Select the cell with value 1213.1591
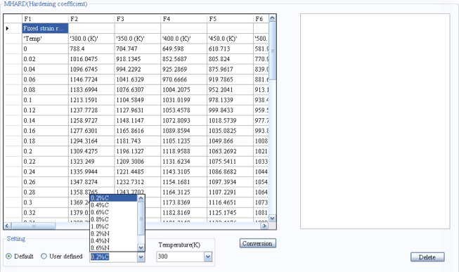The height and width of the screenshot is (272, 459). [91, 100]
